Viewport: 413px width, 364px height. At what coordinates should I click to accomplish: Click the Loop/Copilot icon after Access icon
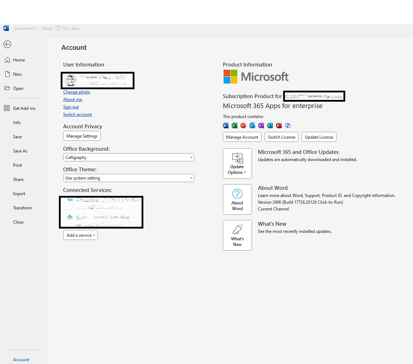(288, 125)
